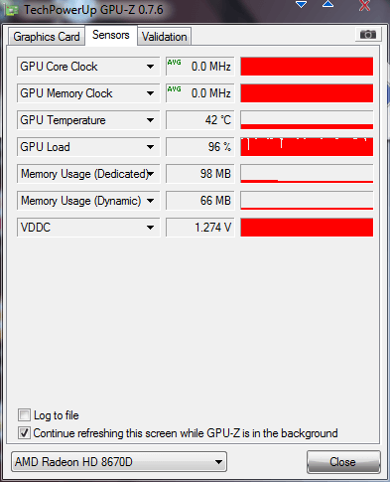390x482 pixels.
Task: Uncheck Continue refreshing in background option
Action: pos(24,433)
